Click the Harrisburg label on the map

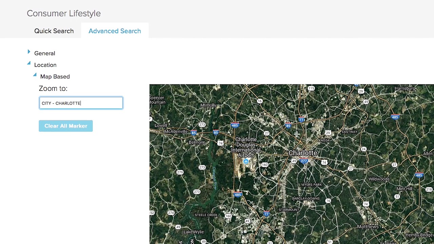[405, 88]
